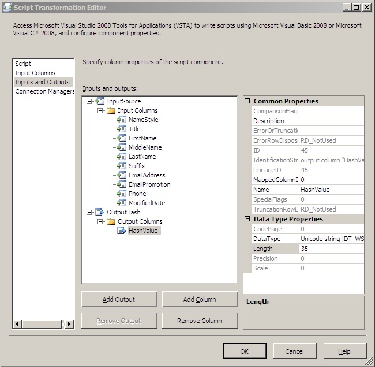Image resolution: width=375 pixels, height=367 pixels.
Task: Click the Input Columns folder icon
Action: click(111, 110)
